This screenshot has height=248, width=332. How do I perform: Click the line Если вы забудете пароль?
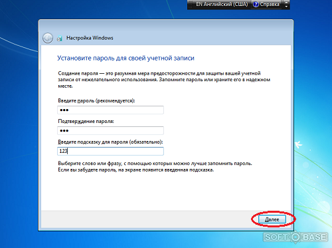(136, 170)
